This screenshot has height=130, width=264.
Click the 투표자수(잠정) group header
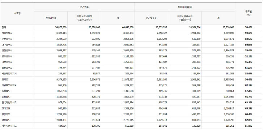pos(185,7)
